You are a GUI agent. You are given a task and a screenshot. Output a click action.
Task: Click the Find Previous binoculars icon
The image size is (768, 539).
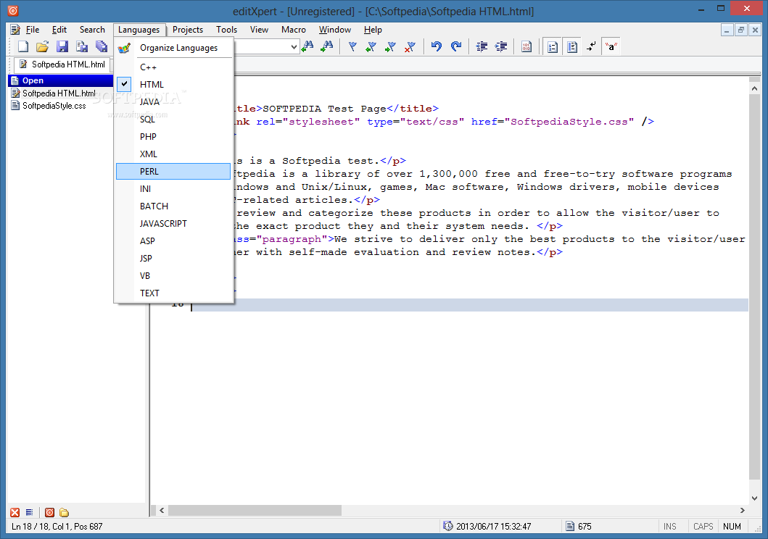coord(307,46)
